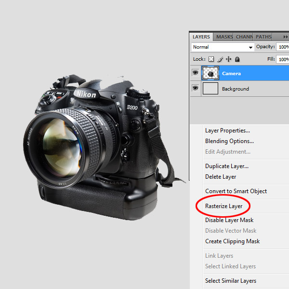This screenshot has width=289, height=289.
Task: Select Rasterize Layer menu entry
Action: click(224, 206)
